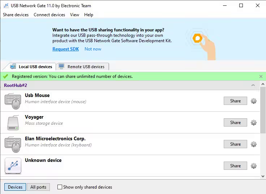Click Share button for Usb Mouse
Viewport: 266px width, 194px height.
tap(235, 101)
